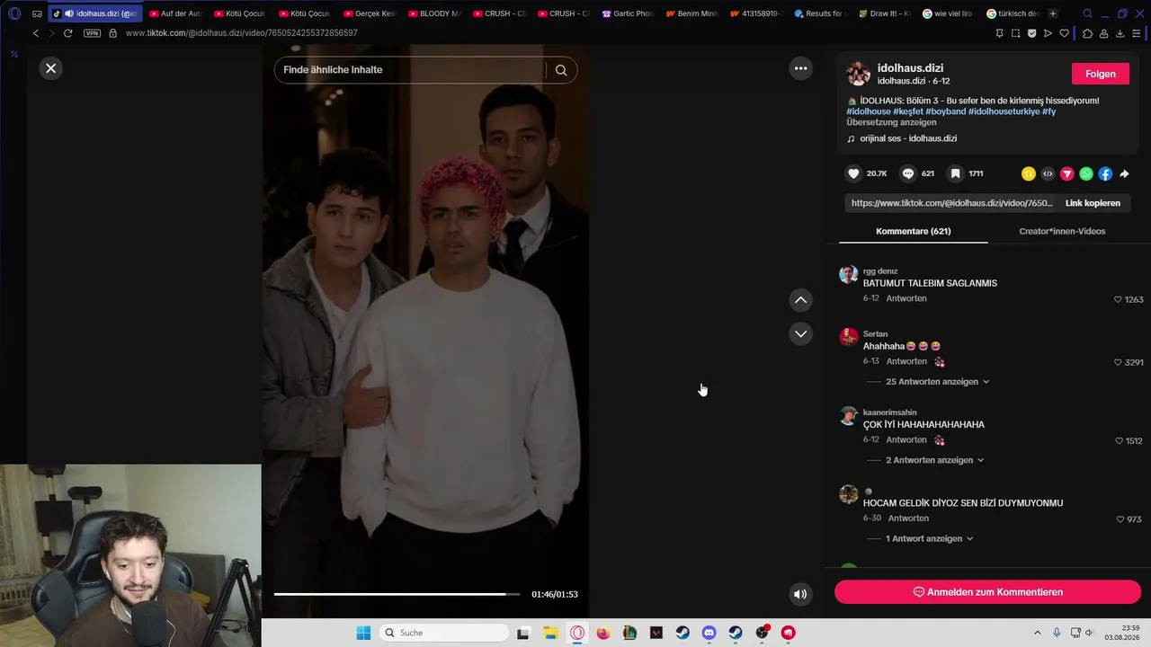Open the taskbar clock and date
Image resolution: width=1151 pixels, height=647 pixels.
1124,633
